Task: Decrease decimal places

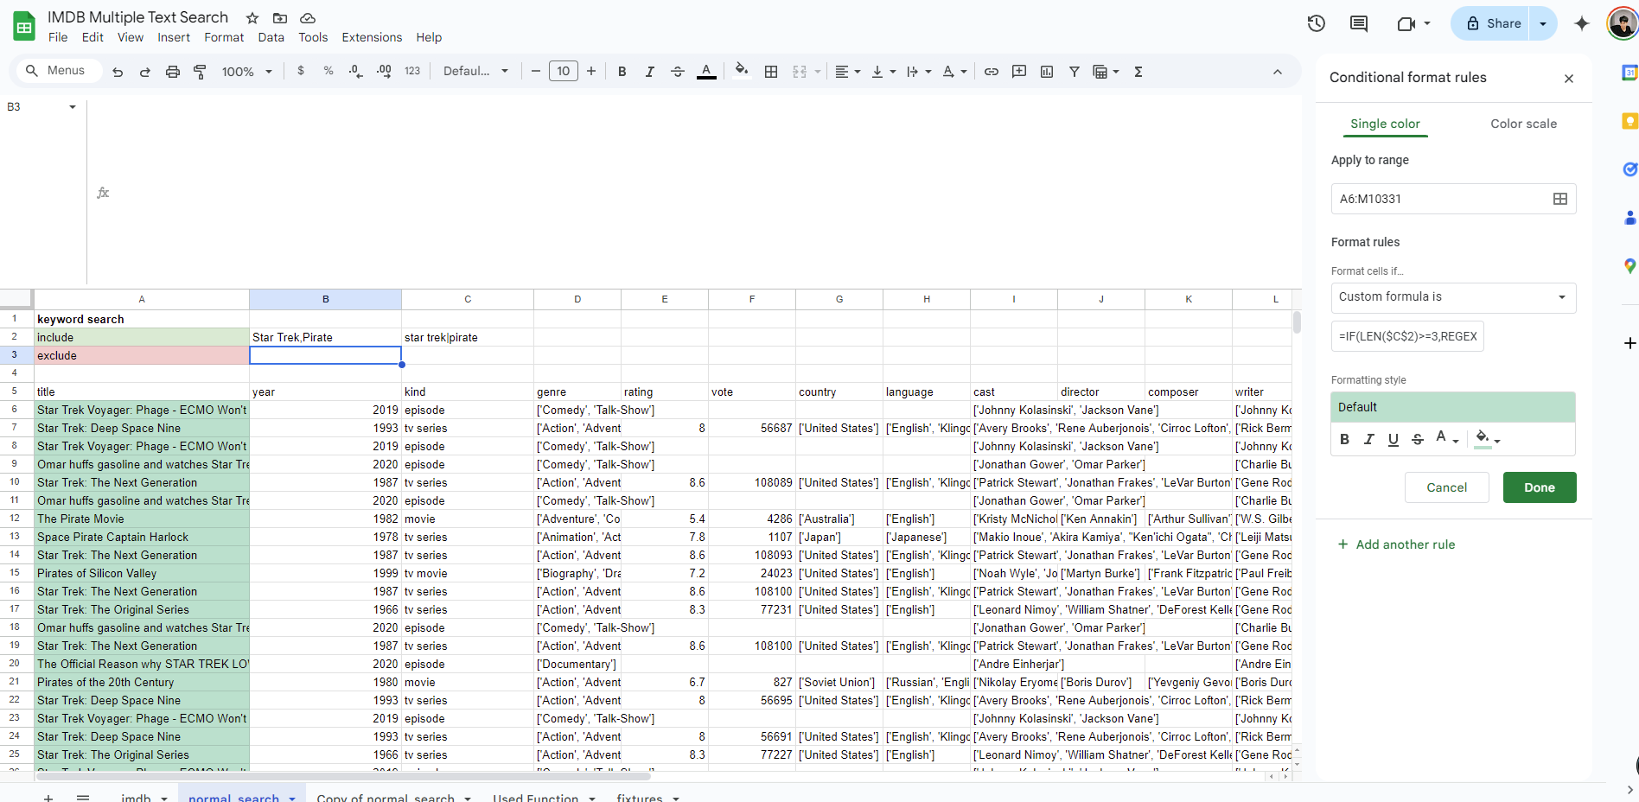Action: coord(355,71)
